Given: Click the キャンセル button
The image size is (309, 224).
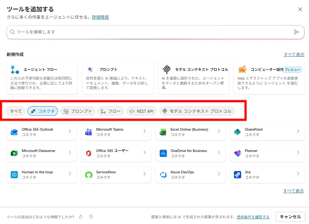Looking at the screenshot, I should coord(290,217).
